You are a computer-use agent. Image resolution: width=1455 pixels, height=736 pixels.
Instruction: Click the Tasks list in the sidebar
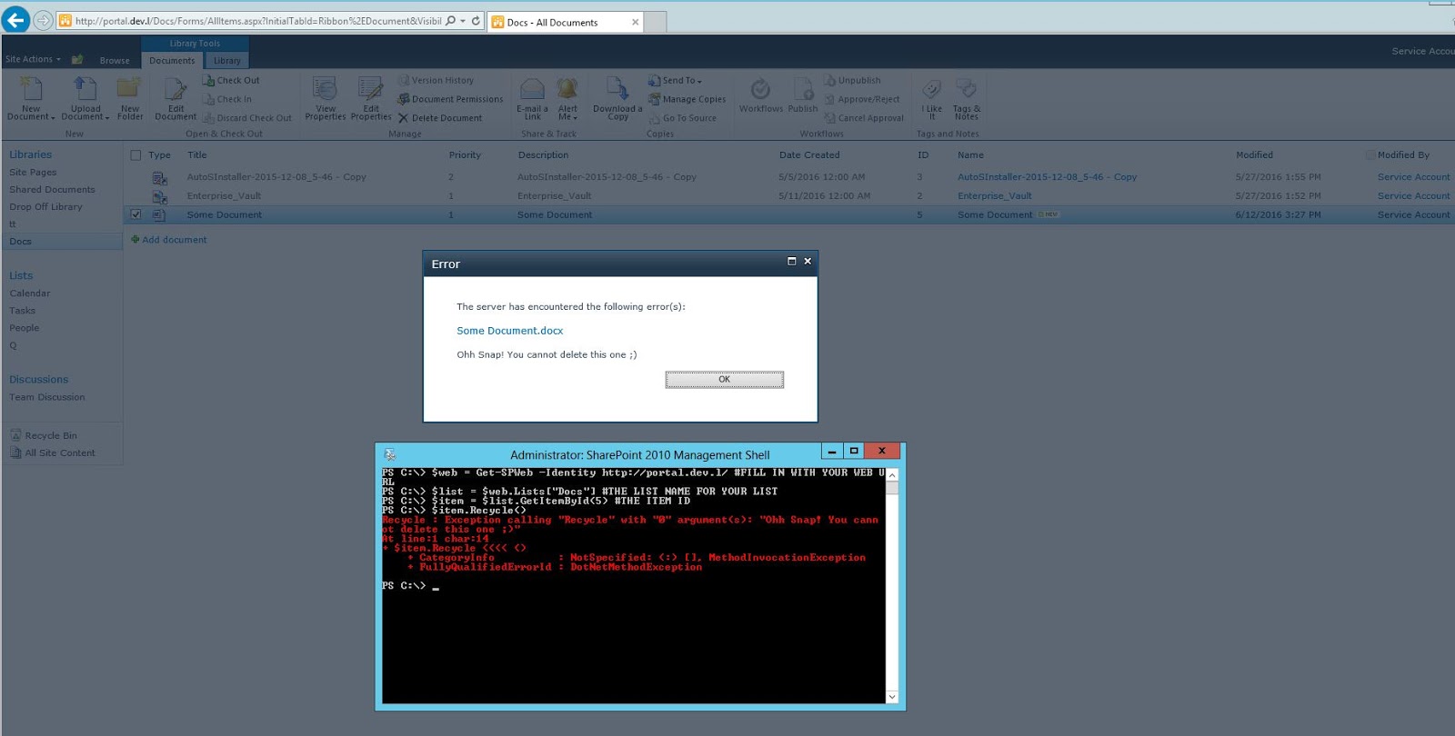coord(23,311)
